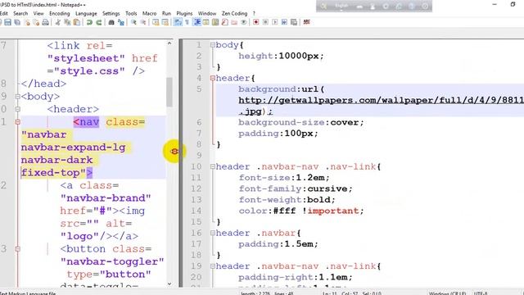
Task: Click the green Undo arrow icon
Action: tap(89, 22)
